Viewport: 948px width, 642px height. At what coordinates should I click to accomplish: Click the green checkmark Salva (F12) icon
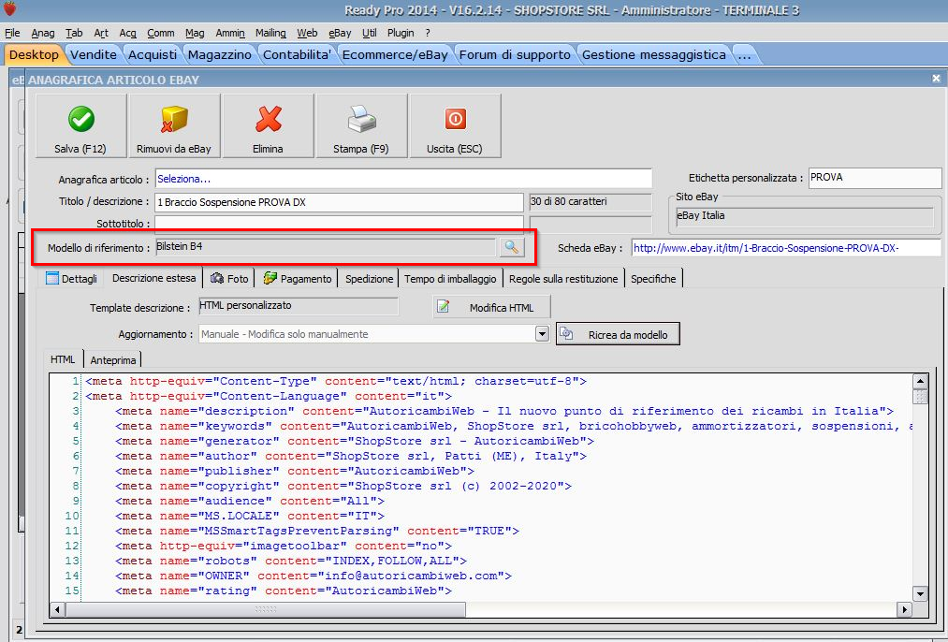pyautogui.click(x=81, y=119)
